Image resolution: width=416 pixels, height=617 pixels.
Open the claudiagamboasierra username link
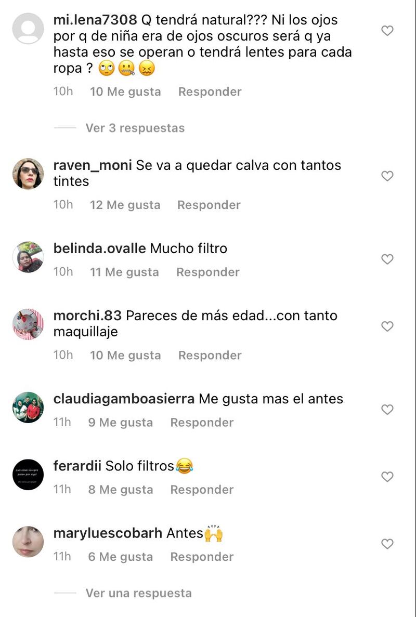[124, 399]
